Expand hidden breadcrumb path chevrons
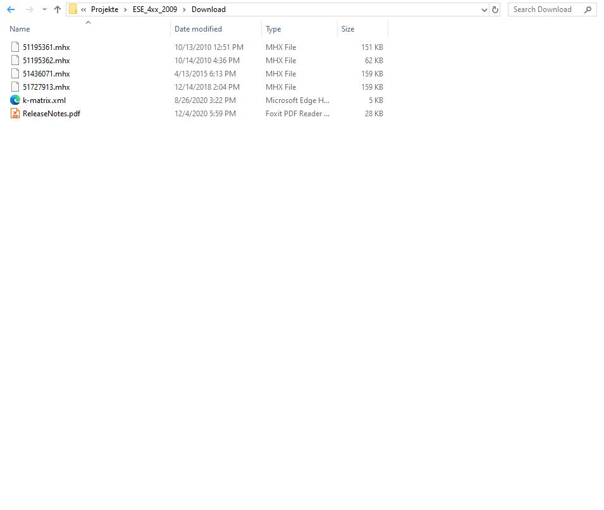 [x=83, y=9]
